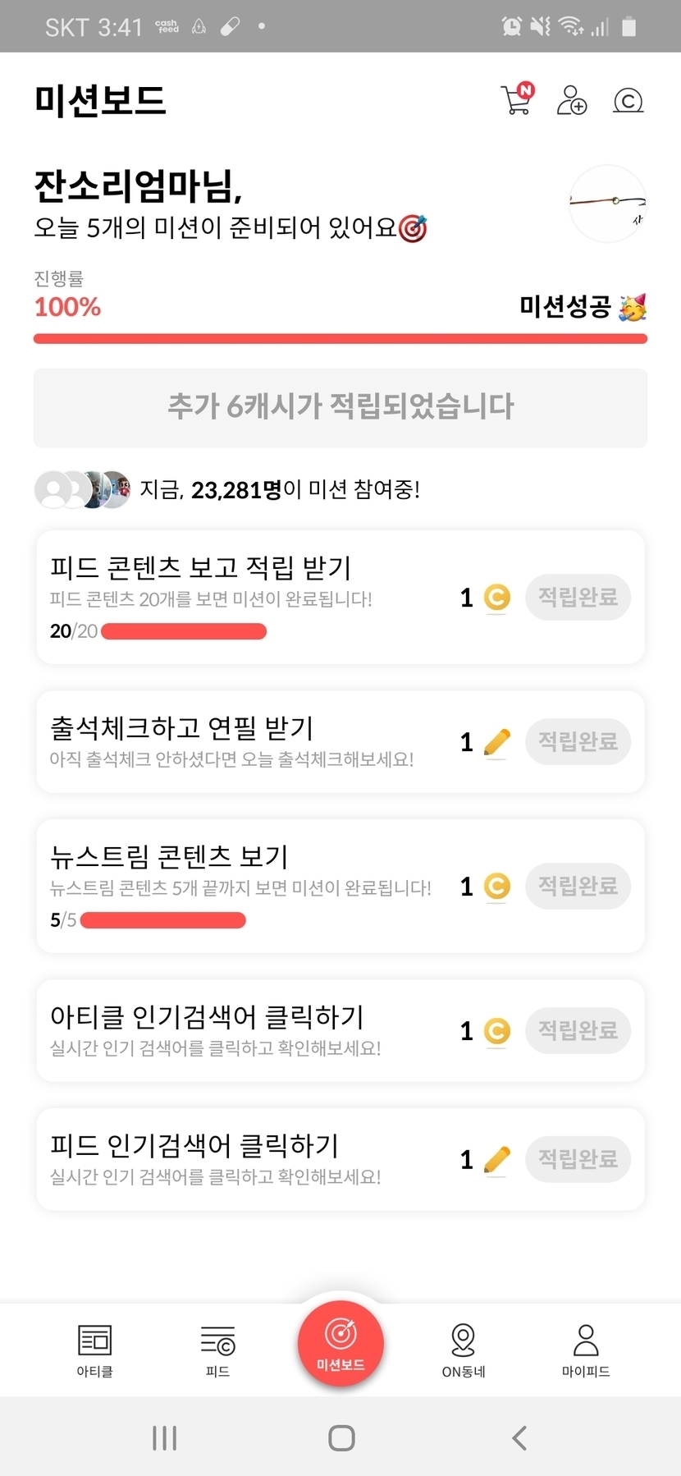Open the Android recent apps button
This screenshot has height=1476, width=681.
(164, 1438)
